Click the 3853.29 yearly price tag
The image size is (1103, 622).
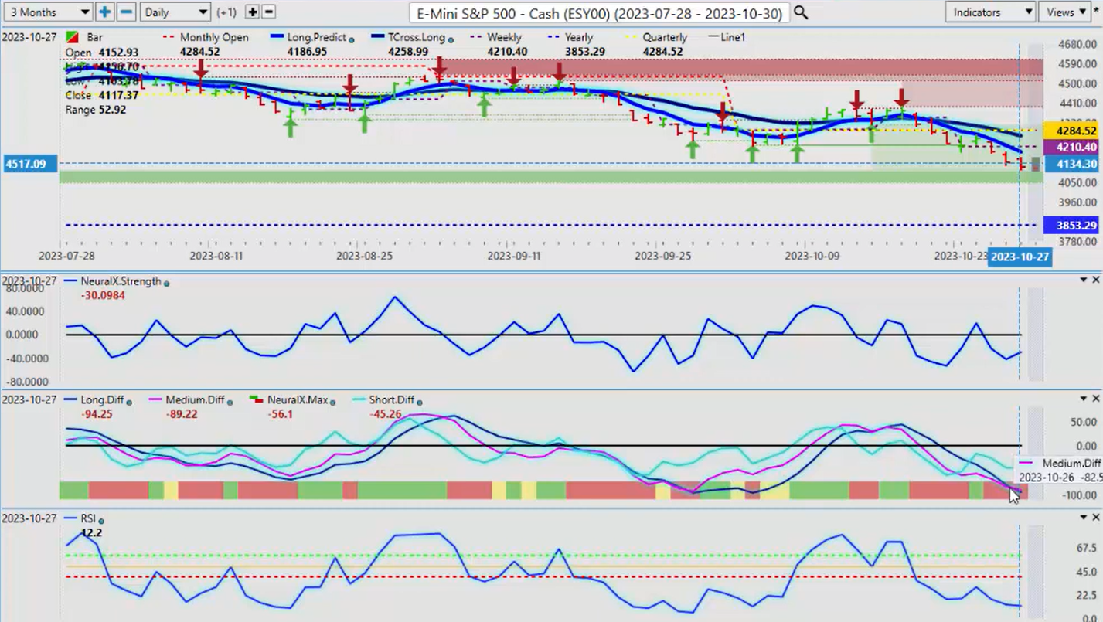(x=1071, y=225)
